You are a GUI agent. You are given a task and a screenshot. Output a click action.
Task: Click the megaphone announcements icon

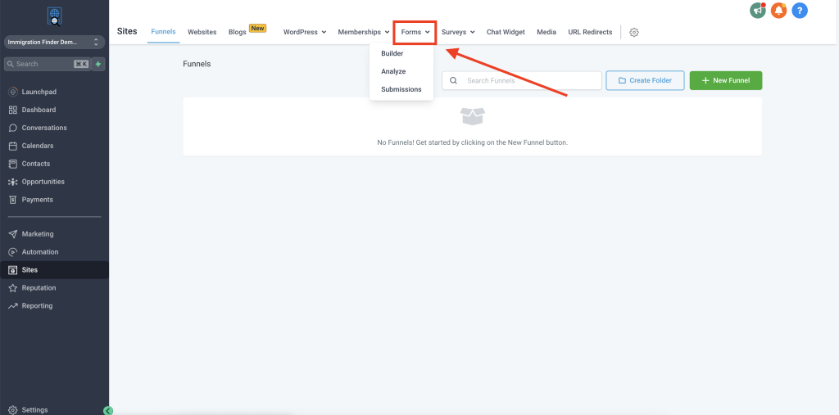(x=757, y=11)
